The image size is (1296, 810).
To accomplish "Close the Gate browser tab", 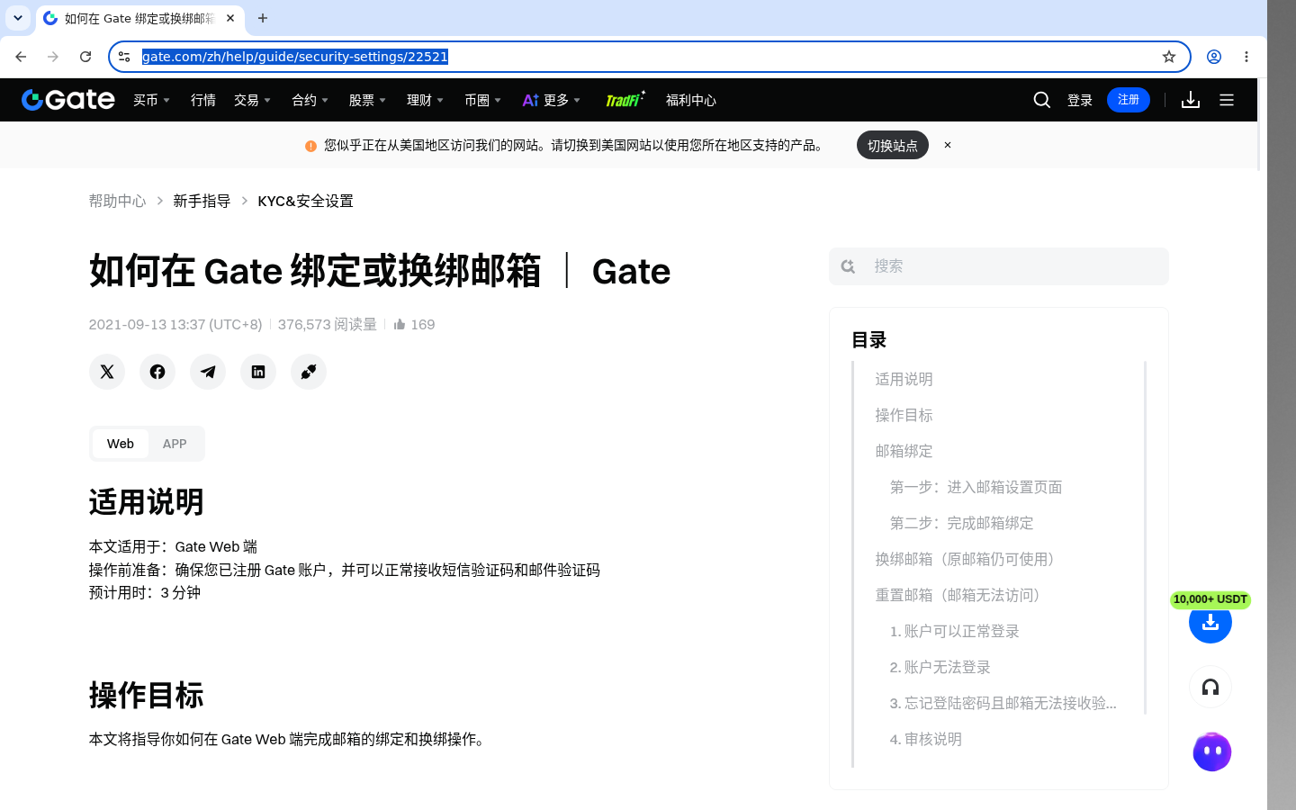I will [230, 18].
